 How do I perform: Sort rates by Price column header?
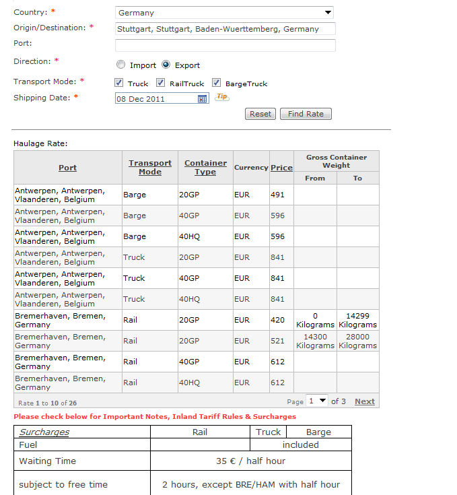281,168
